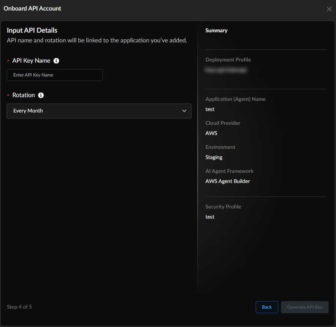The image size is (336, 327).
Task: Click the API Key Name info icon
Action: click(56, 61)
